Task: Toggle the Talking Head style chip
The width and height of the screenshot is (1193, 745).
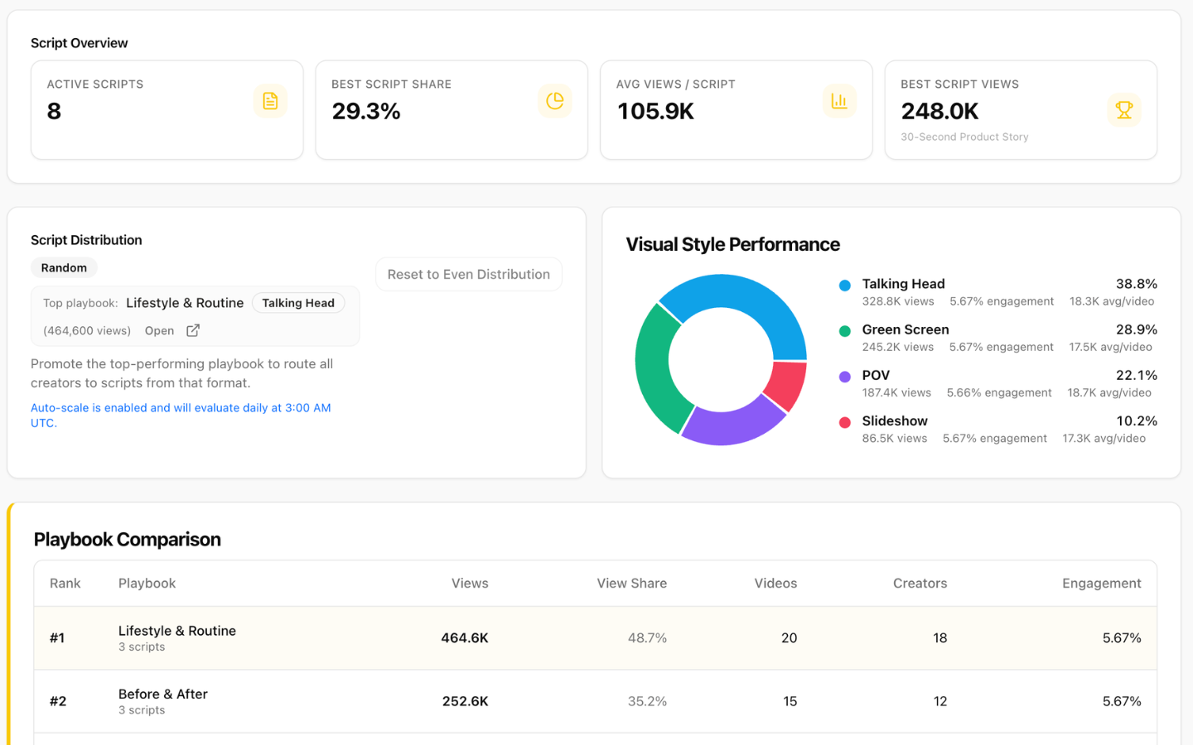Action: click(298, 302)
